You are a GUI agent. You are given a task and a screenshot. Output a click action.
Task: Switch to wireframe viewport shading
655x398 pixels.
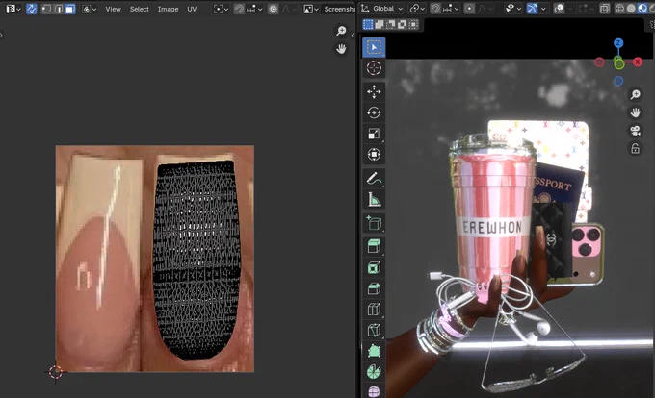pos(620,9)
